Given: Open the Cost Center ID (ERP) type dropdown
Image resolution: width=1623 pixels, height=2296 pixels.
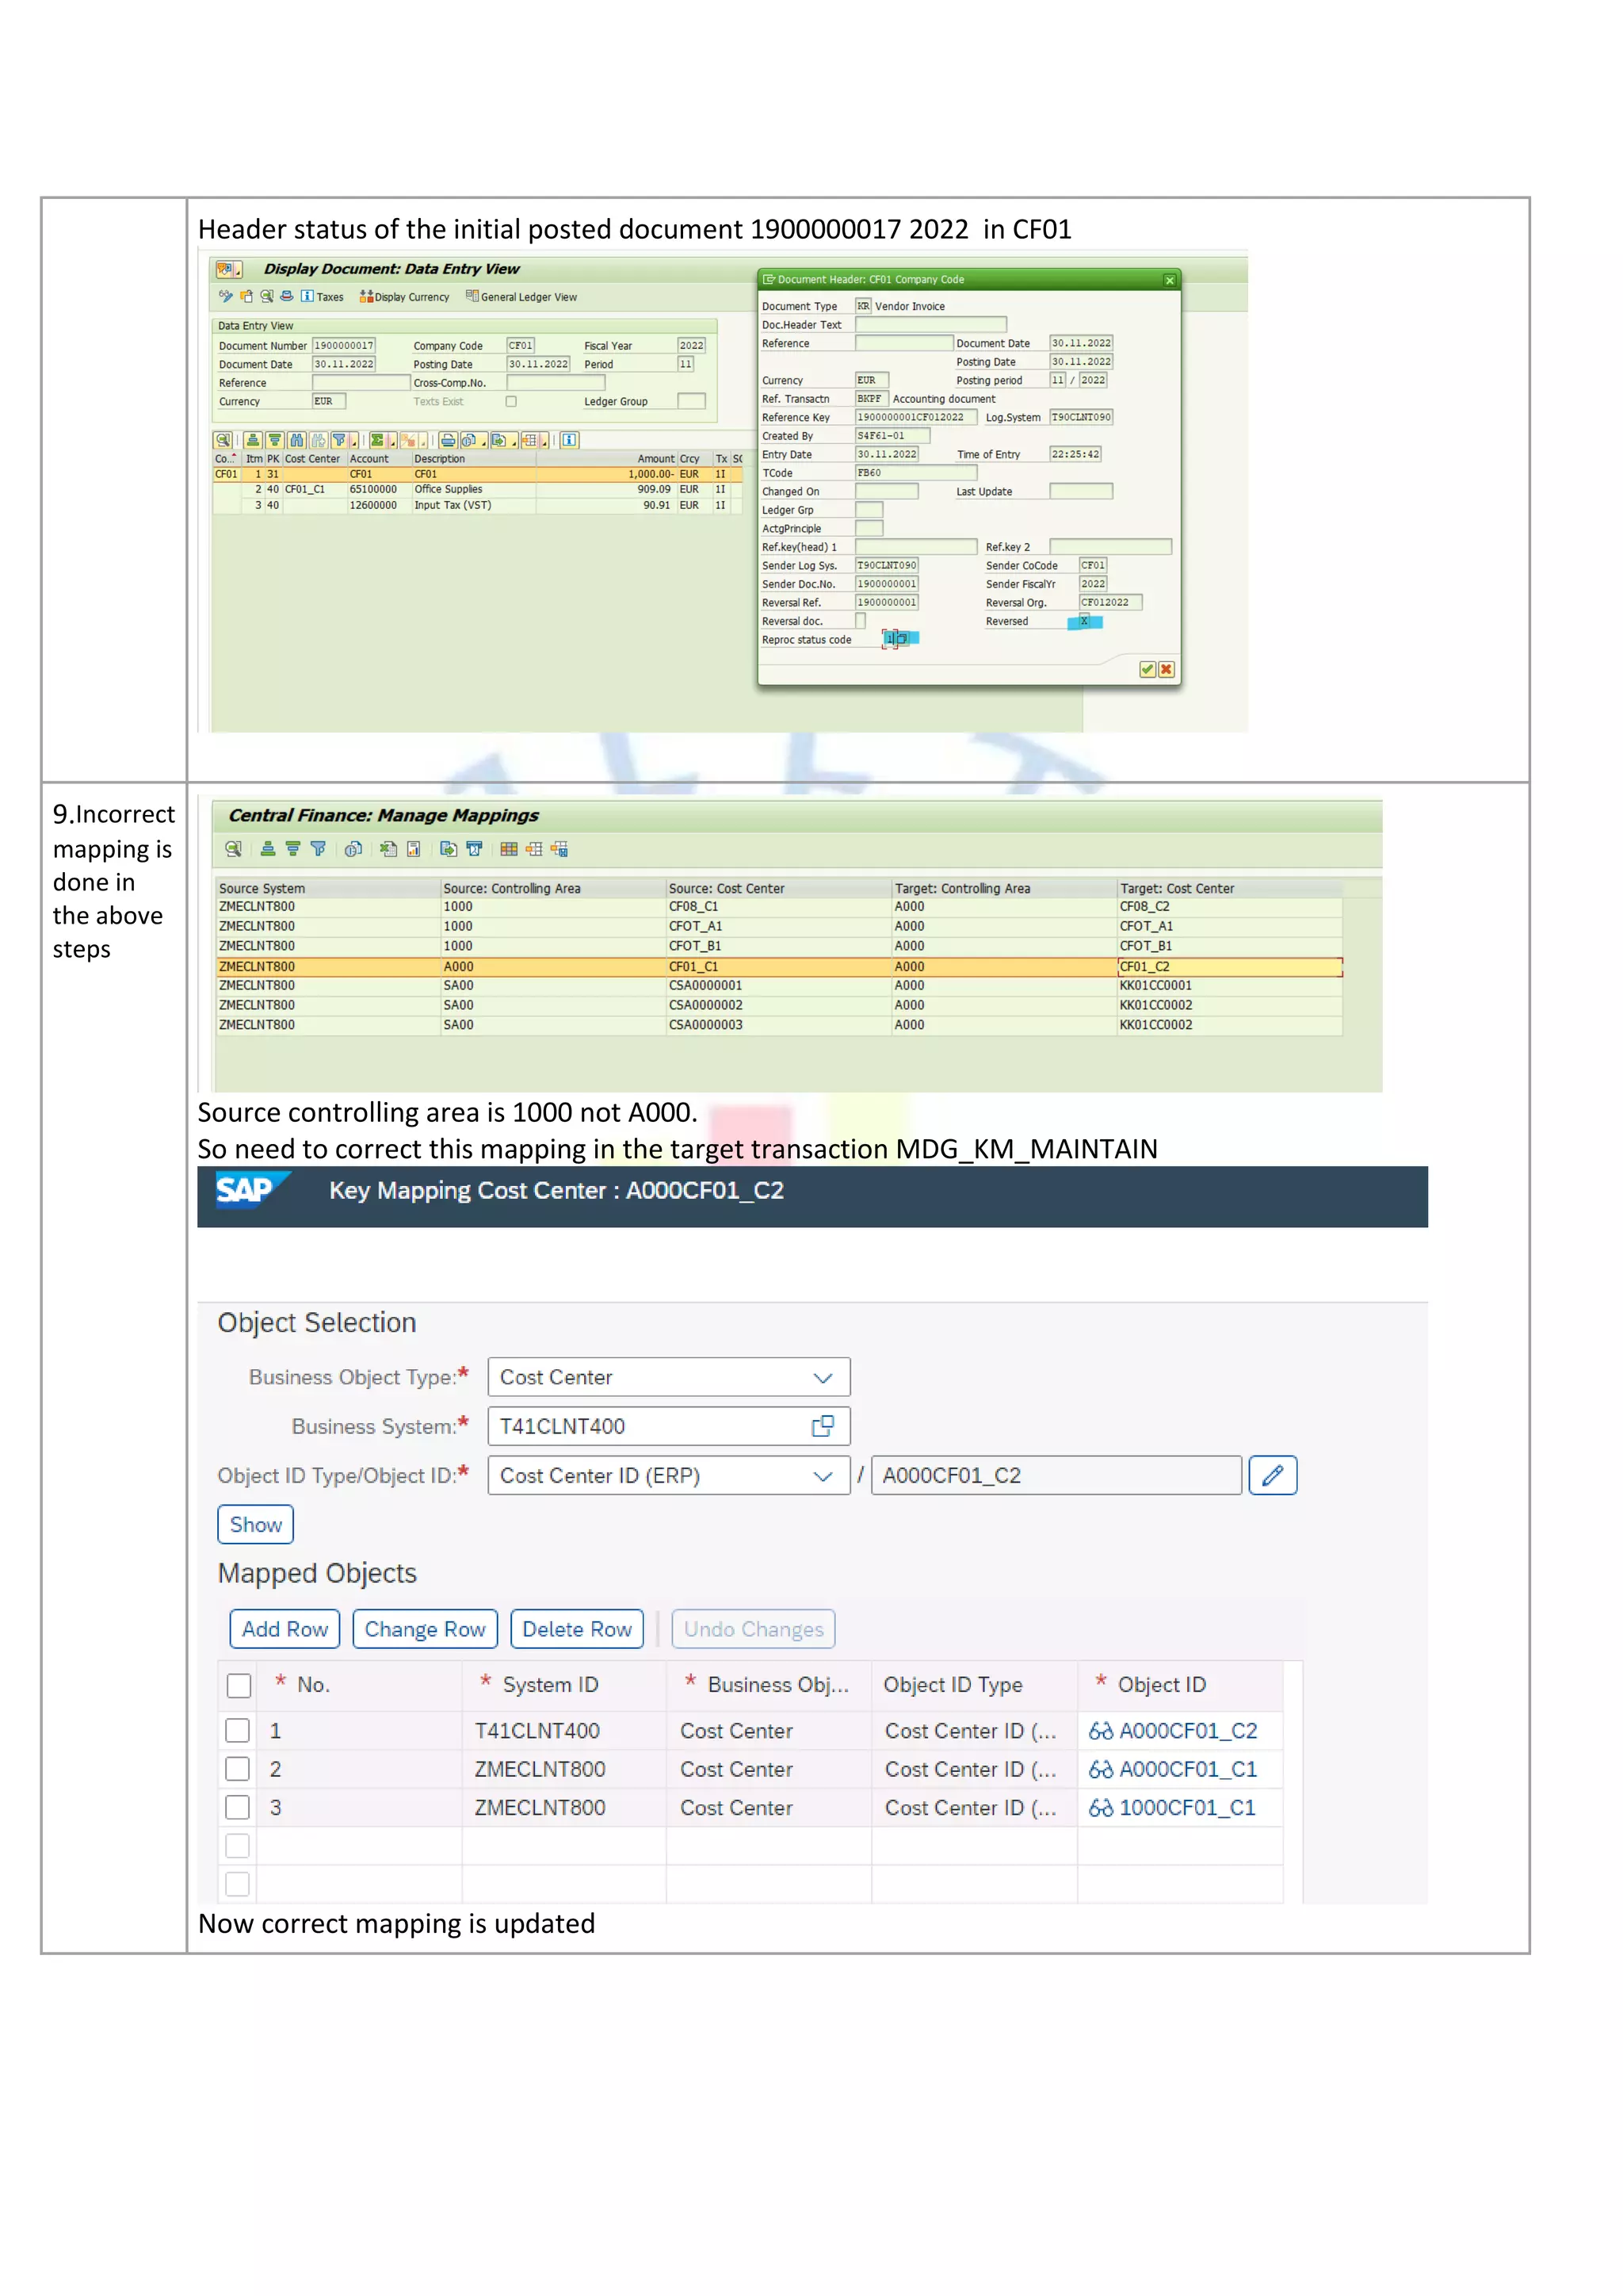Looking at the screenshot, I should pyautogui.click(x=823, y=1477).
